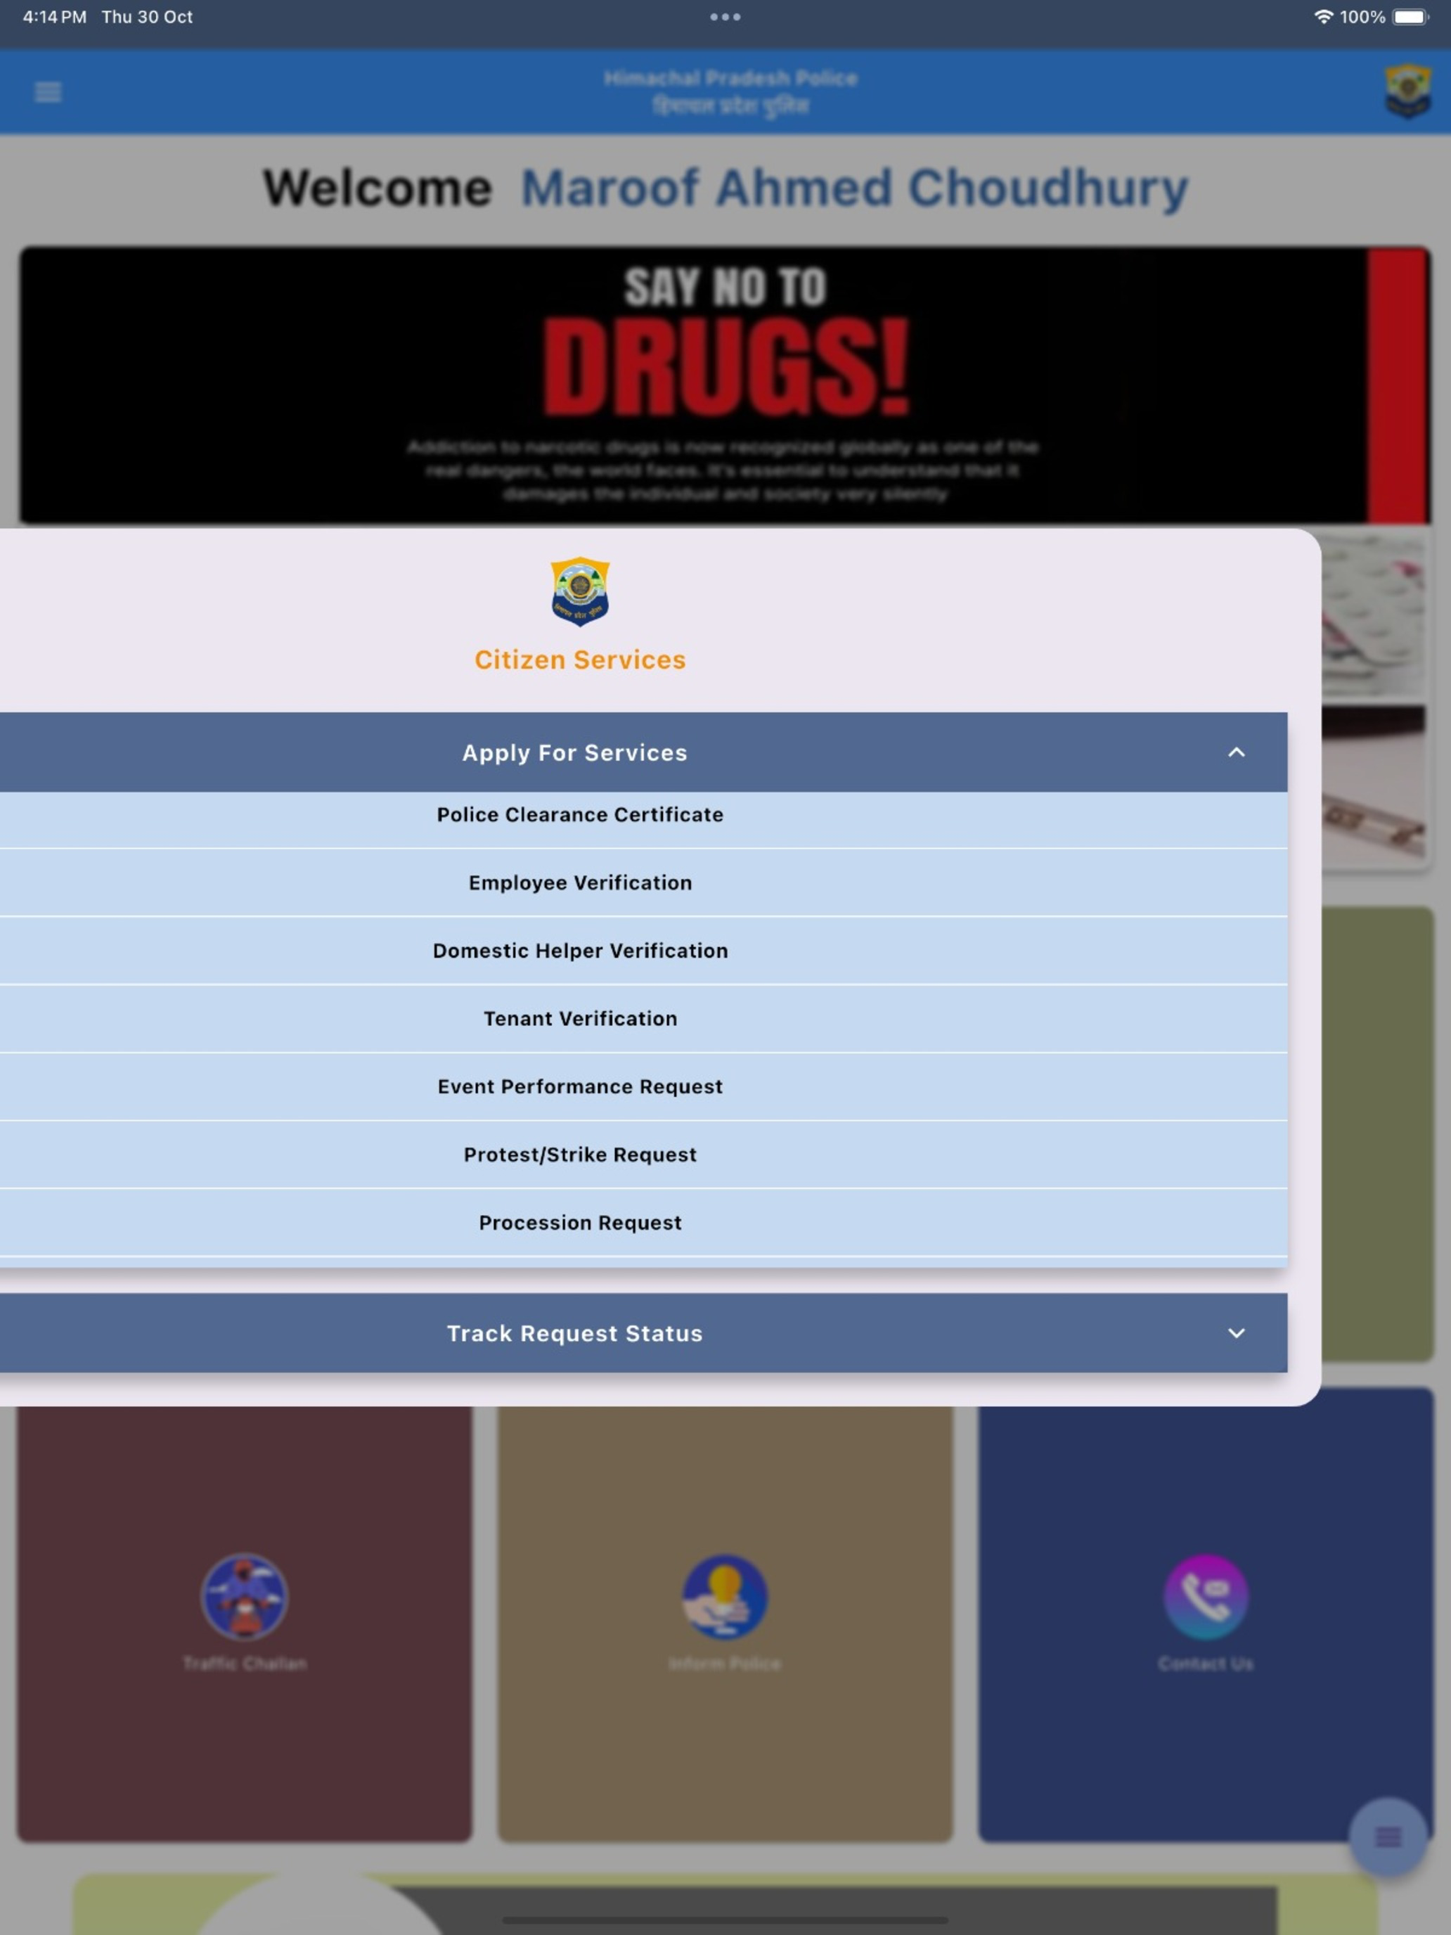Open the Contact Us phone icon

[x=1206, y=1597]
